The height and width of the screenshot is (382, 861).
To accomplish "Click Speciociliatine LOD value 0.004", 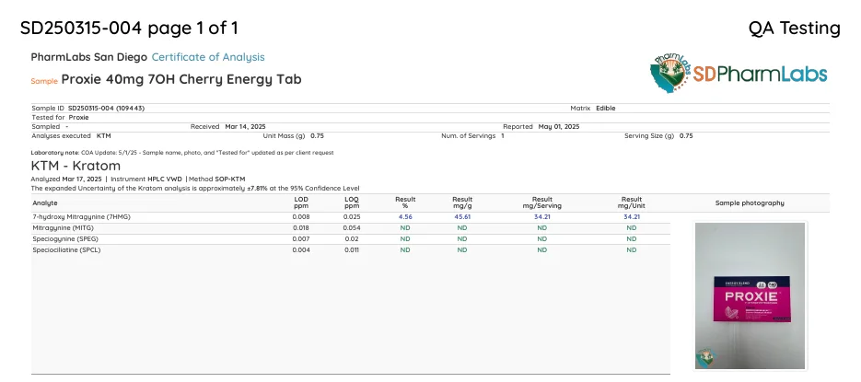I will (301, 249).
